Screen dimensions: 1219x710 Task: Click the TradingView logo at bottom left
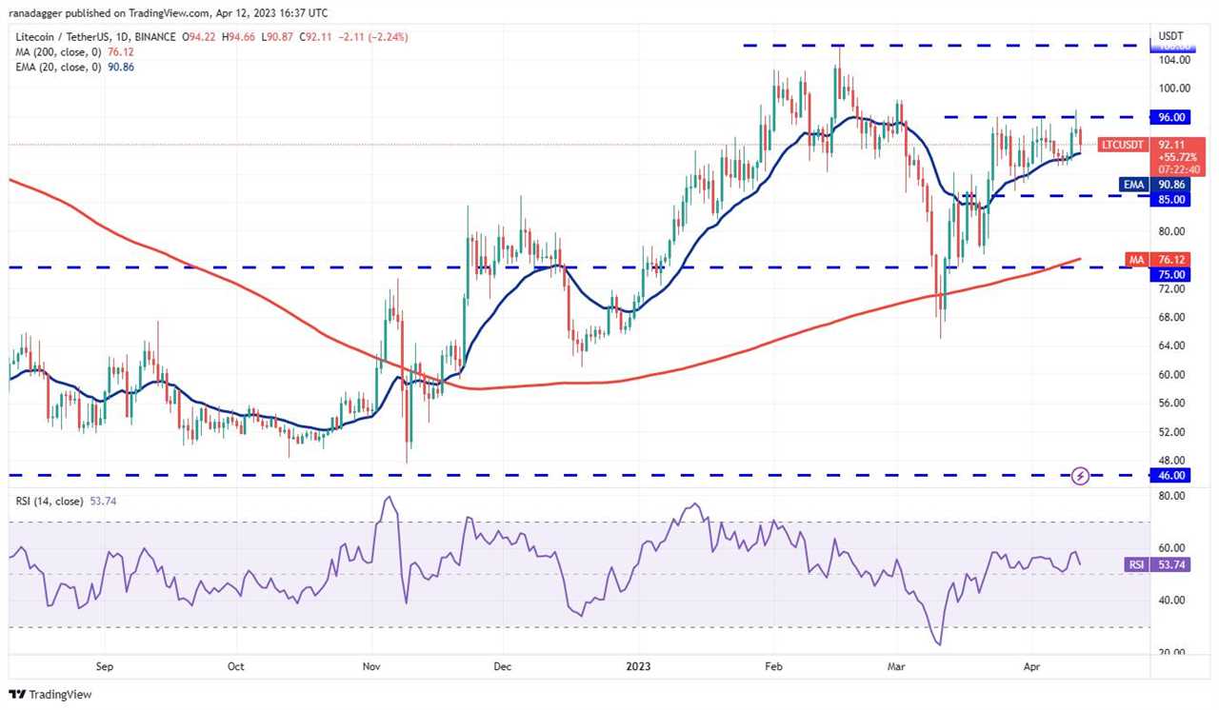[51, 695]
